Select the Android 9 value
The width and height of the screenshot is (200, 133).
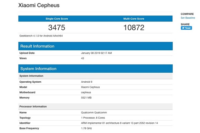click(x=87, y=82)
